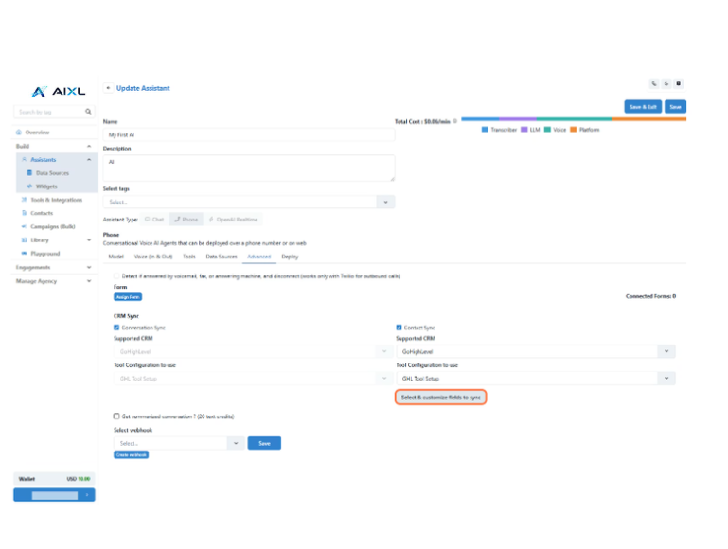Toggle the Contact Sync checkbox
This screenshot has width=728, height=549.
tap(399, 328)
